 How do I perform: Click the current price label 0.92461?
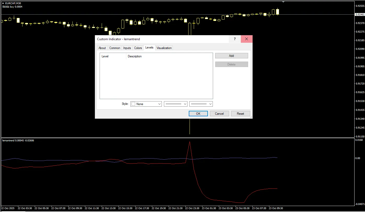[x=360, y=15]
